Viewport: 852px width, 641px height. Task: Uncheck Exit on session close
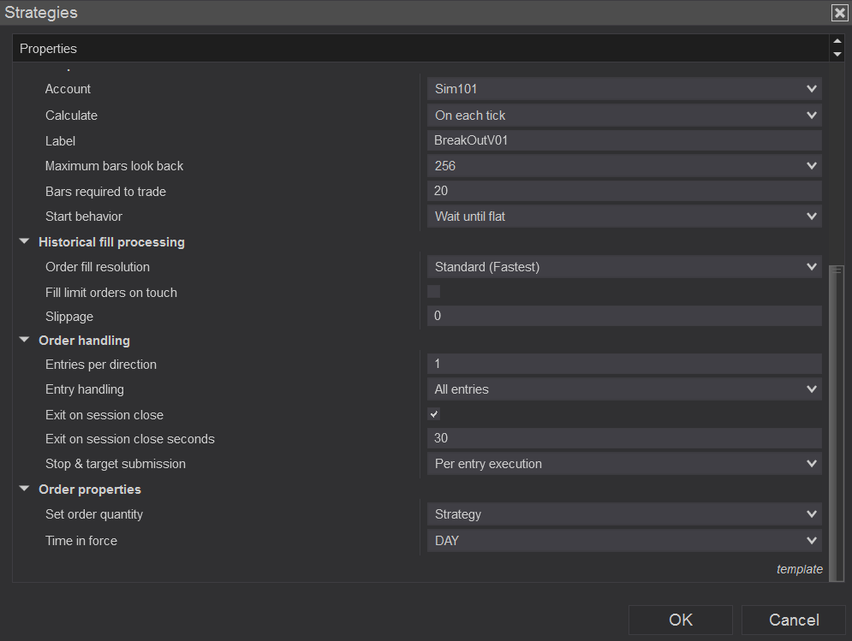coord(434,414)
